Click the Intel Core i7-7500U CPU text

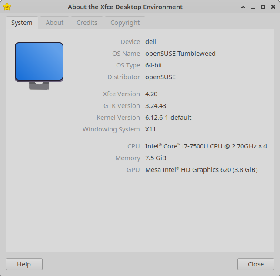(206, 146)
